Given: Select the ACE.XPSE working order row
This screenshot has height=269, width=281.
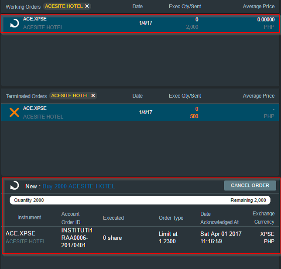Looking at the screenshot, I should 140,24.
